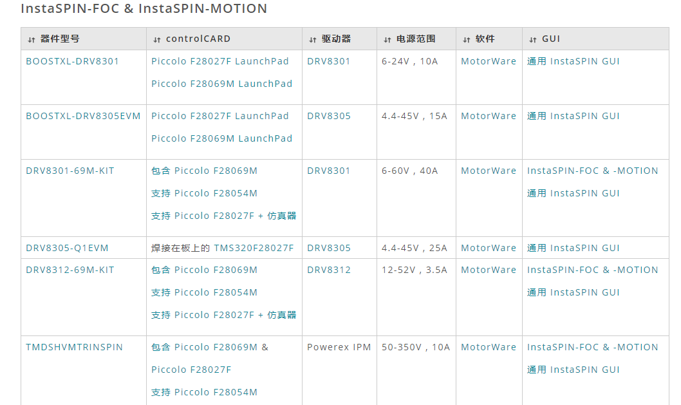This screenshot has width=681, height=405.
Task: Click sort arrows next to 驱动器 header
Action: (313, 39)
